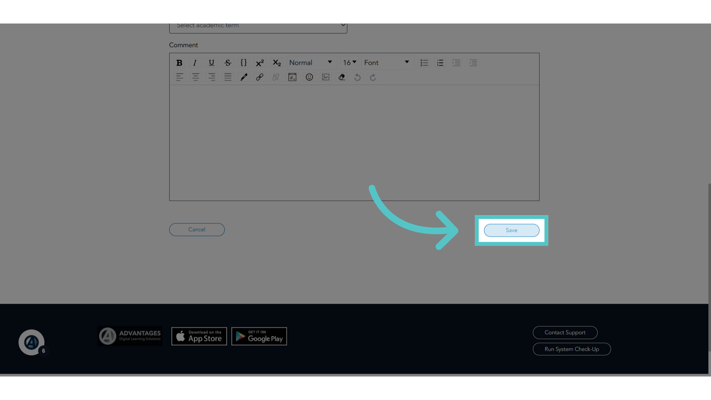The height and width of the screenshot is (400, 711).
Task: Clear formatting with the eraser icon
Action: [x=342, y=77]
